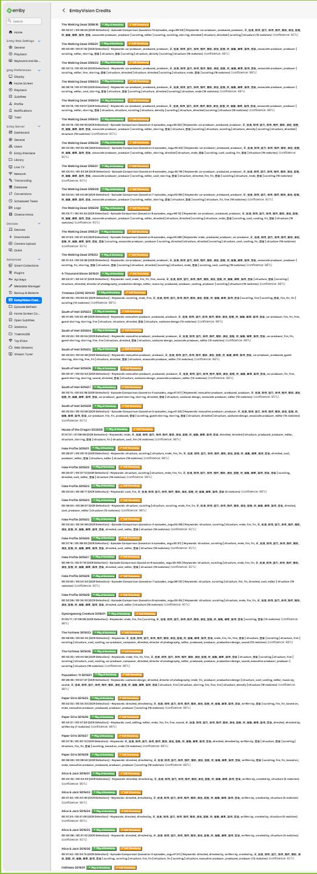This screenshot has width=317, height=874.
Task: Open Home in the sidebar
Action: pos(18,32)
